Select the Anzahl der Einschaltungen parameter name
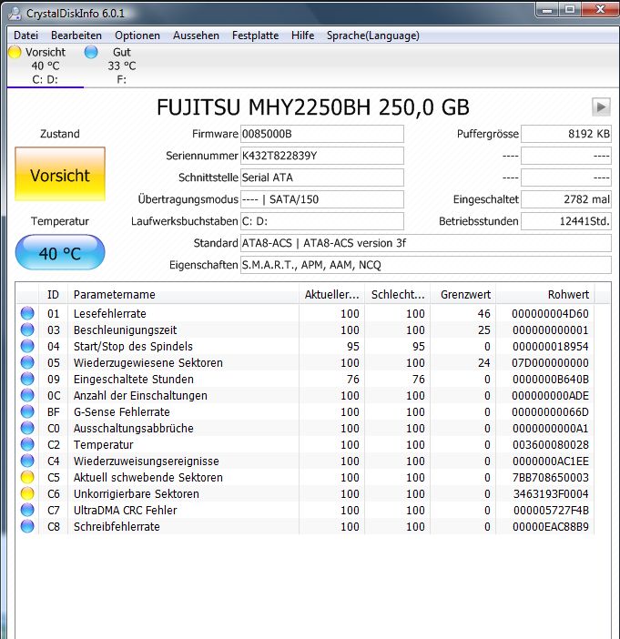The height and width of the screenshot is (639, 620). tap(140, 395)
